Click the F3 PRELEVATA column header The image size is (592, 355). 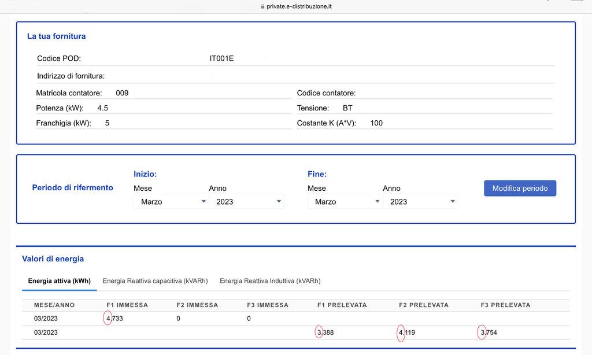tap(505, 305)
